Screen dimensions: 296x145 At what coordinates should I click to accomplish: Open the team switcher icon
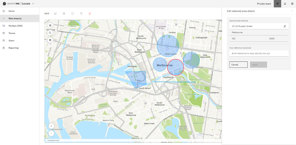tap(277, 4)
